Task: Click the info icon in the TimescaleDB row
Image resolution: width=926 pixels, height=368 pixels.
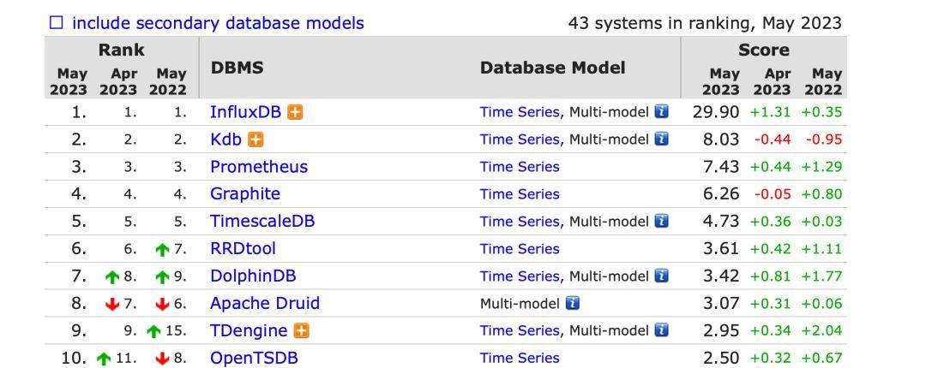Action: coord(661,221)
